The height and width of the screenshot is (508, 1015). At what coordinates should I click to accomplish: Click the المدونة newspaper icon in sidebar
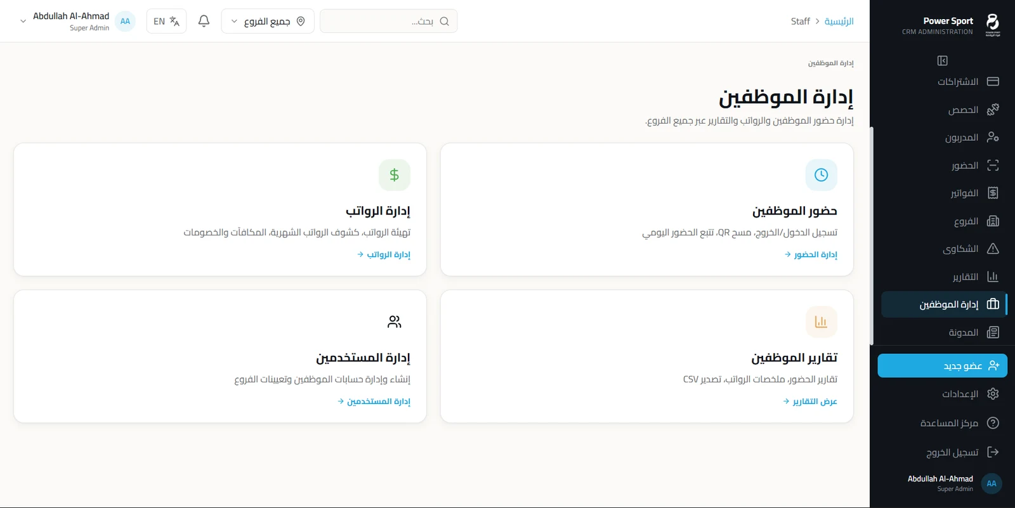pos(993,332)
